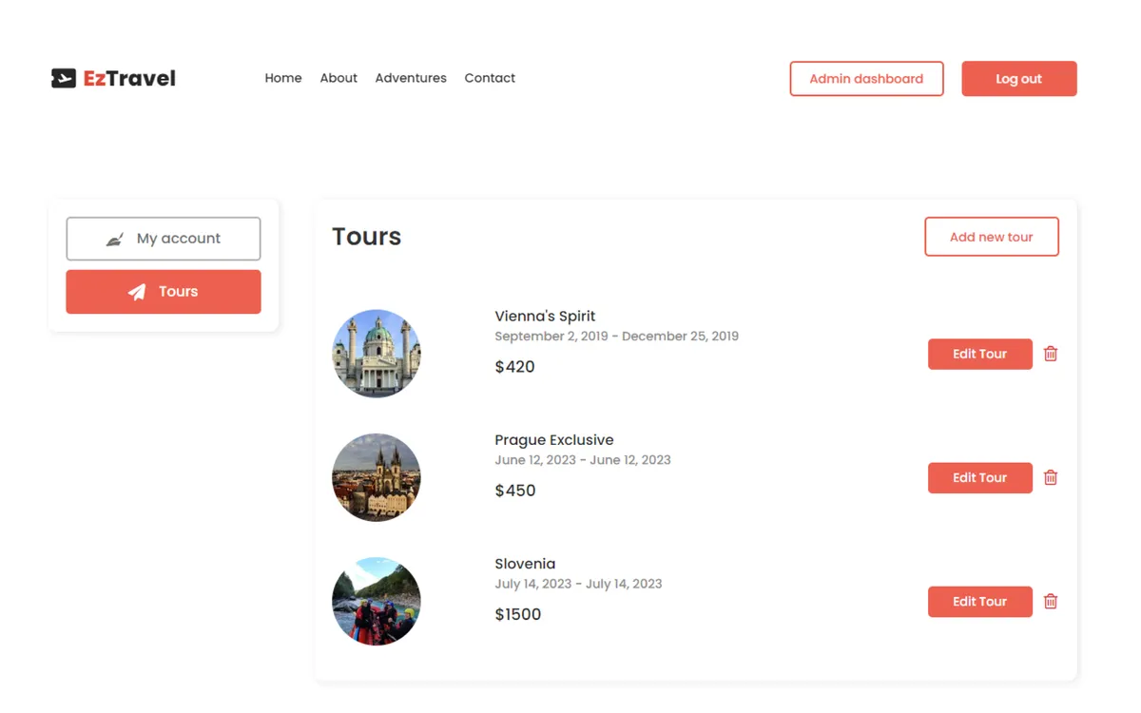Click the July 14, 2023 date range
Screen dimensions: 1141x713
[x=578, y=584]
